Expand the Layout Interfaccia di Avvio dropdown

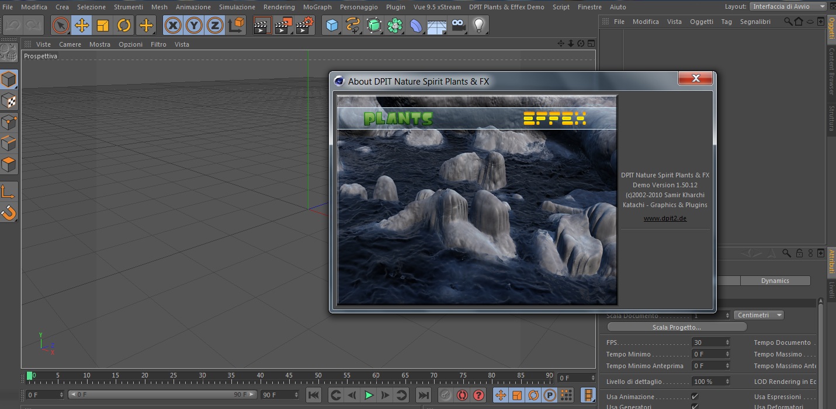pyautogui.click(x=788, y=6)
